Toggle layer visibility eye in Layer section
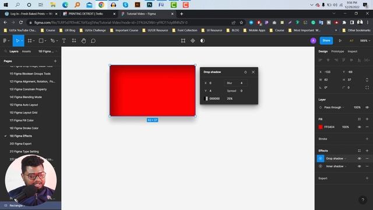This screenshot has width=373, height=210. (x=367, y=107)
